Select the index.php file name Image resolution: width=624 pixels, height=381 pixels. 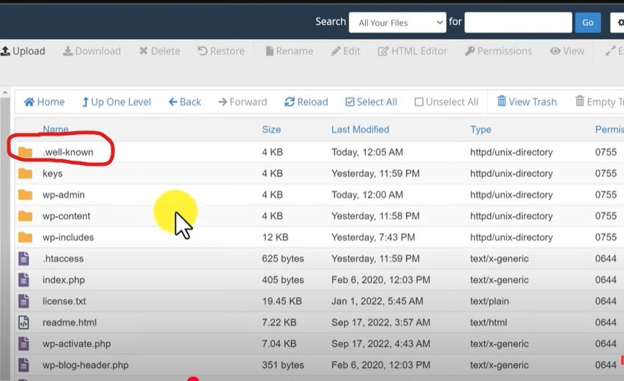click(x=63, y=280)
